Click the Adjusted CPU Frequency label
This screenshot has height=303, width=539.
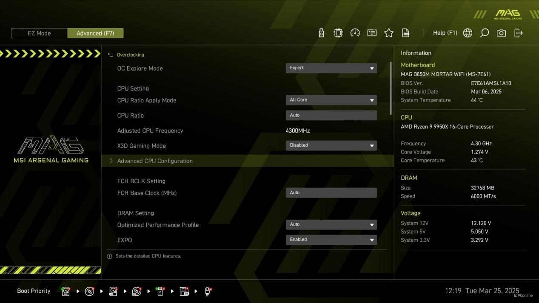click(x=150, y=131)
